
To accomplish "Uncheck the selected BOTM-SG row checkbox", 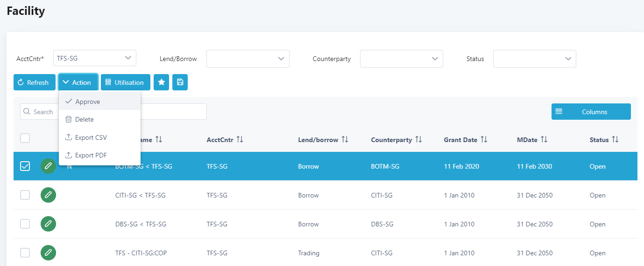I will pyautogui.click(x=25, y=166).
